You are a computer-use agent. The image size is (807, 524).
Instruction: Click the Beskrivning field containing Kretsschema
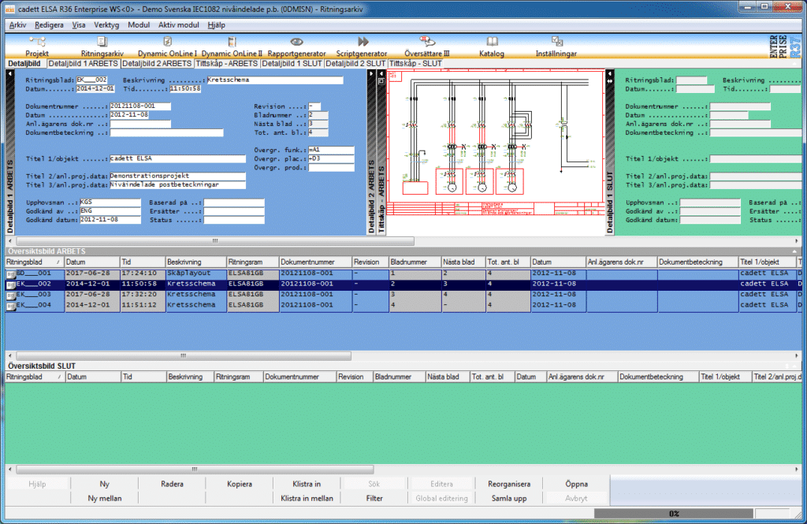[275, 80]
